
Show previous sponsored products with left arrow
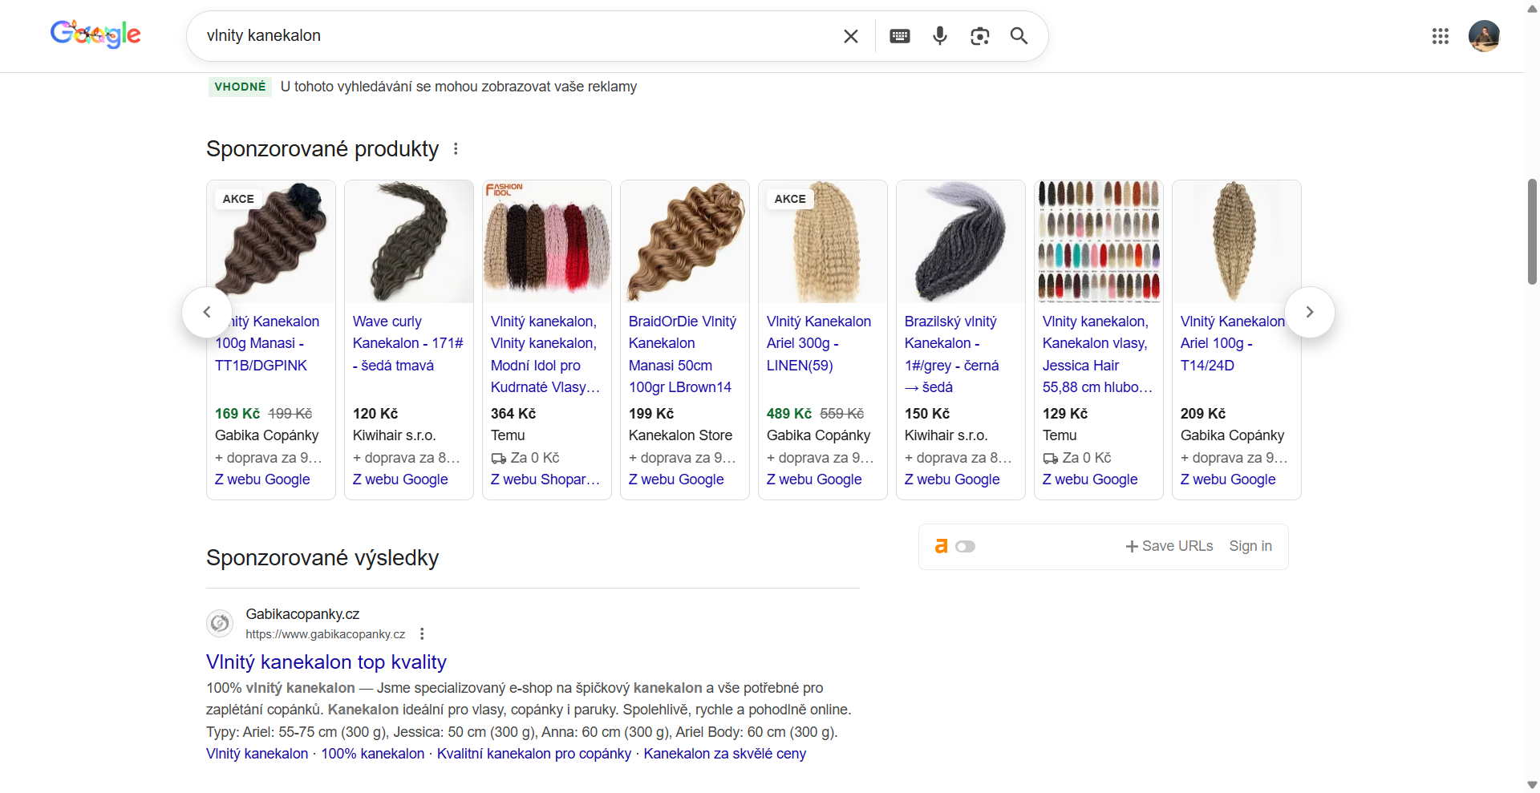[206, 312]
